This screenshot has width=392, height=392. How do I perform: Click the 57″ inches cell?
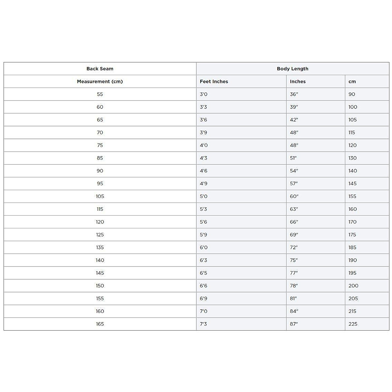pos(294,183)
